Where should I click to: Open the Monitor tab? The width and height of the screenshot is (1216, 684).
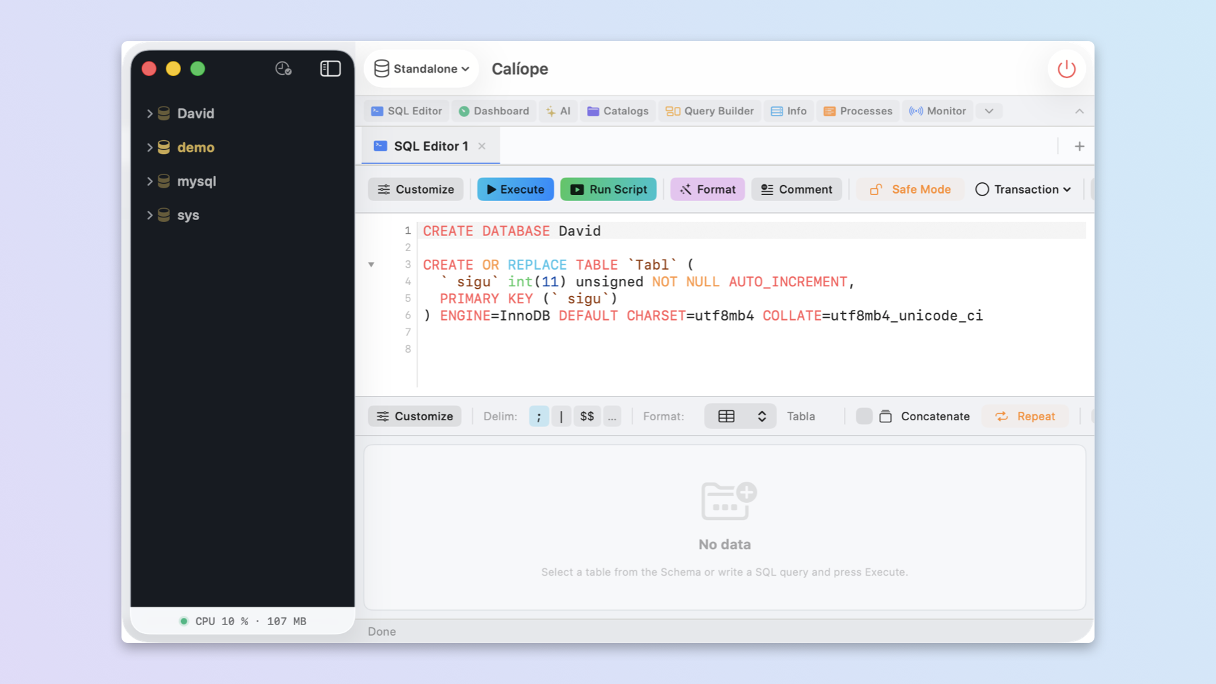pos(938,111)
